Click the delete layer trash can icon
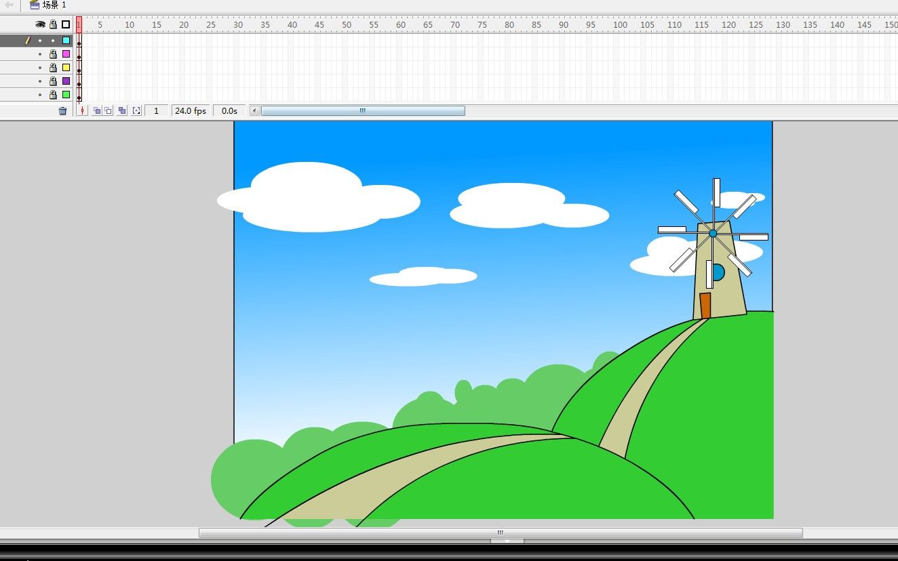Viewport: 898px width, 561px height. tap(63, 110)
